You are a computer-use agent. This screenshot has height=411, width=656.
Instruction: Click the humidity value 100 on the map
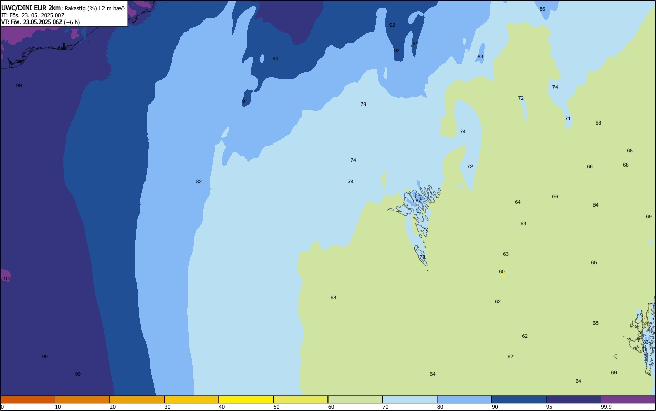click(7, 279)
